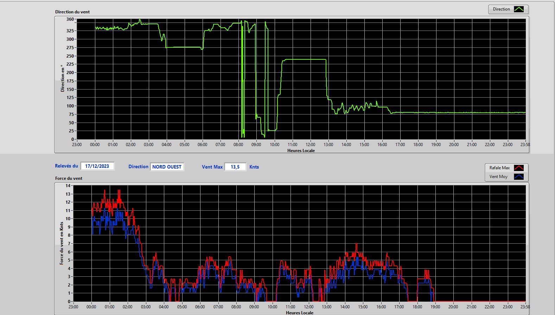Viewport: 555px width, 315px height.
Task: Click 23:00 start tick on direction chart
Action: click(77, 144)
